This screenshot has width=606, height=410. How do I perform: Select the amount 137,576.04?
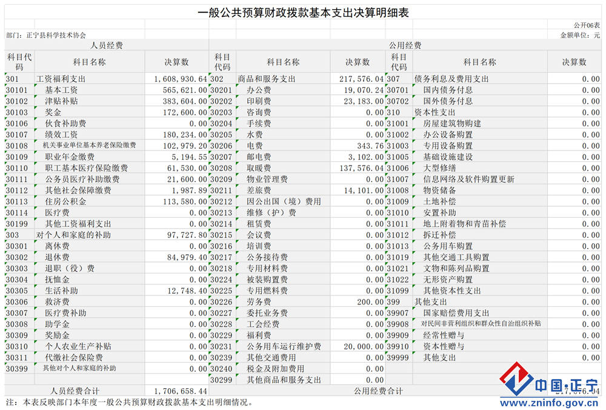[x=361, y=168]
